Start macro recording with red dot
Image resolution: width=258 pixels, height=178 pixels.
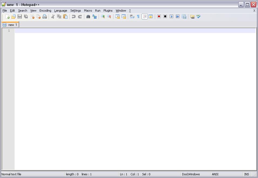159,16
